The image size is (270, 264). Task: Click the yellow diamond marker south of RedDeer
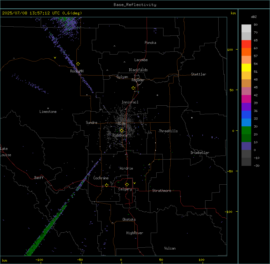click(x=133, y=88)
